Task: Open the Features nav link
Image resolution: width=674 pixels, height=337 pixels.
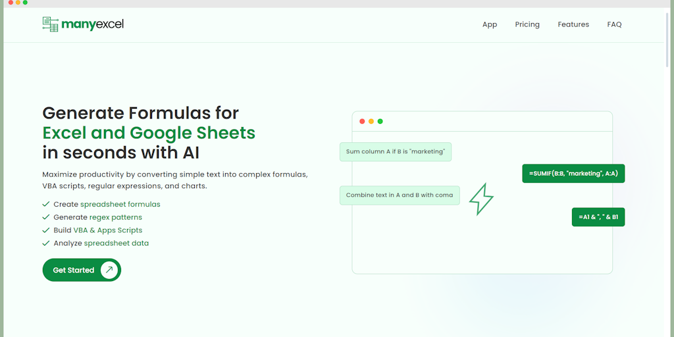Action: point(573,24)
